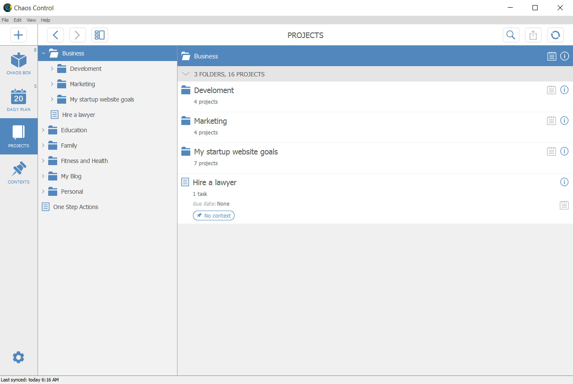
Task: Click '7 projects' count text
Action: coord(206,163)
